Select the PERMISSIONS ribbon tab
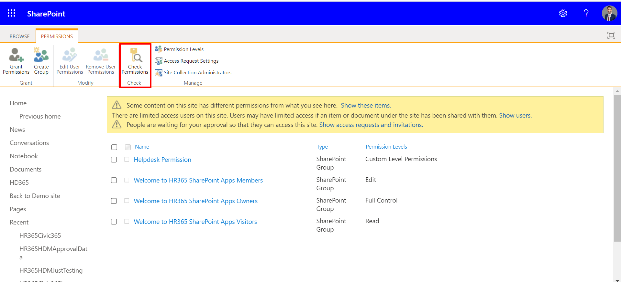This screenshot has height=282, width=621. 57,36
